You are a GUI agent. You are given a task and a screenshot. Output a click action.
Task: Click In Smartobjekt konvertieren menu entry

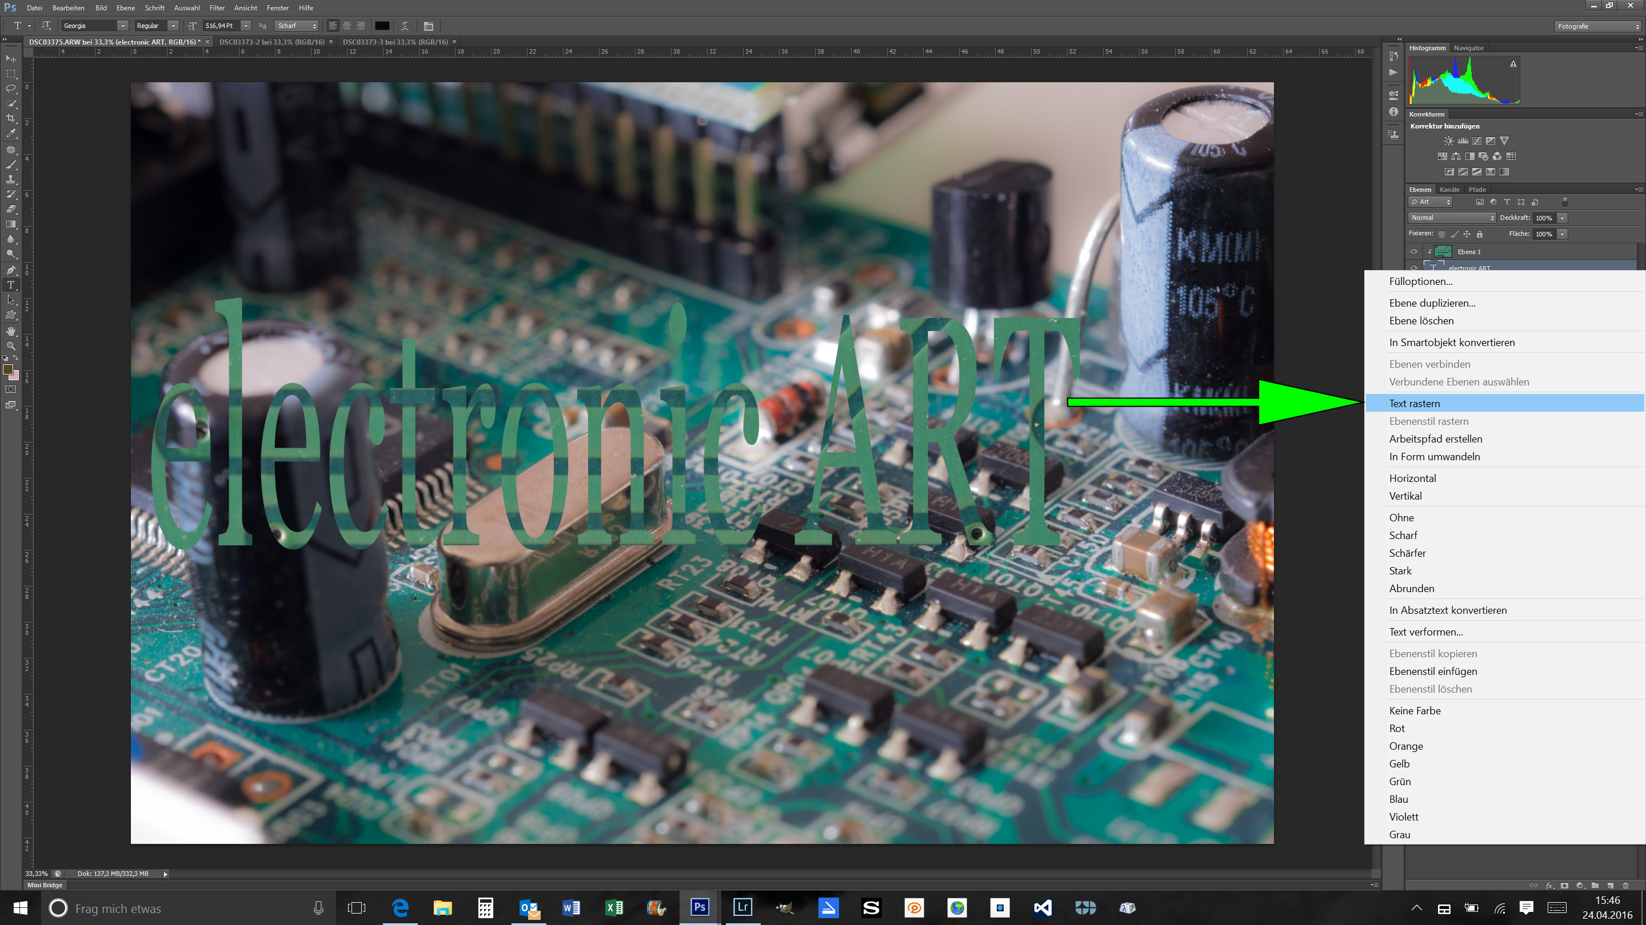pyautogui.click(x=1451, y=343)
